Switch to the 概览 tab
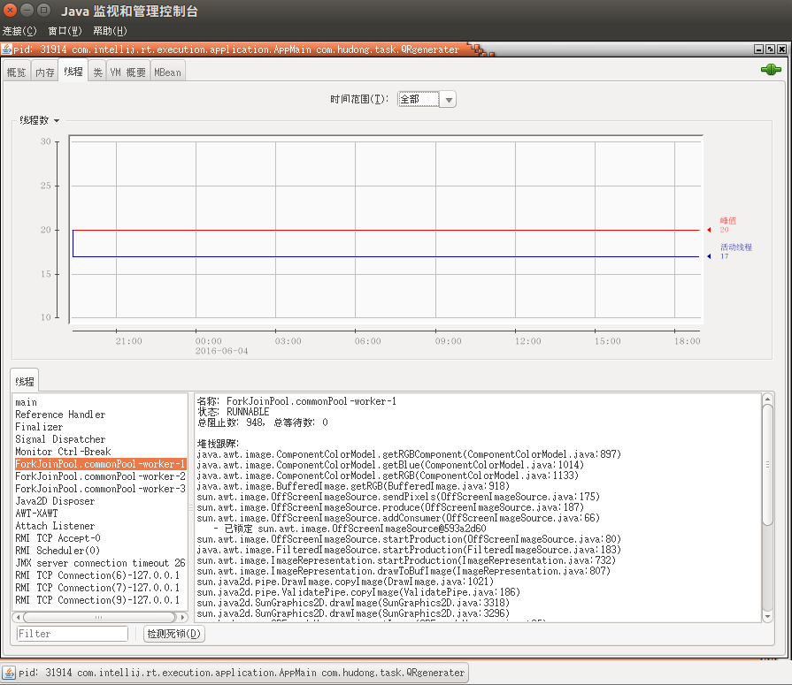 pyautogui.click(x=17, y=72)
